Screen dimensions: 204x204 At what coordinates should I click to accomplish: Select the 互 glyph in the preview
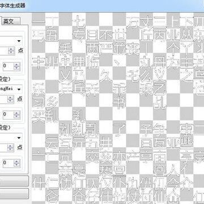(66, 142)
